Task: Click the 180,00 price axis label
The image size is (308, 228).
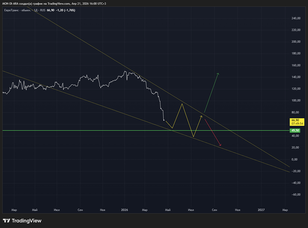Action: coord(296,54)
